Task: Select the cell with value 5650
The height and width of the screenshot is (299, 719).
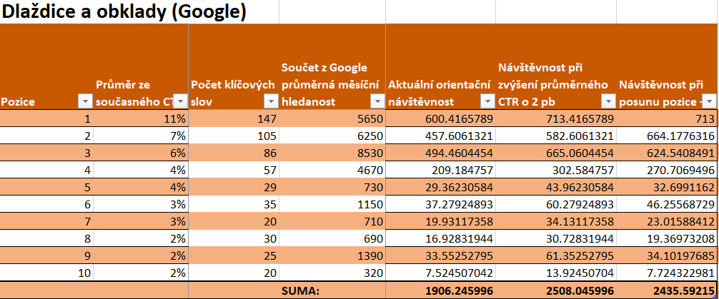Action: (332, 118)
